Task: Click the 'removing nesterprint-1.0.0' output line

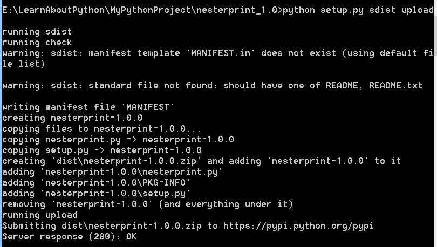Action: 148,204
